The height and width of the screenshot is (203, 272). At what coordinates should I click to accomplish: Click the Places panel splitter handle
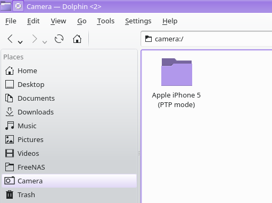point(139,153)
